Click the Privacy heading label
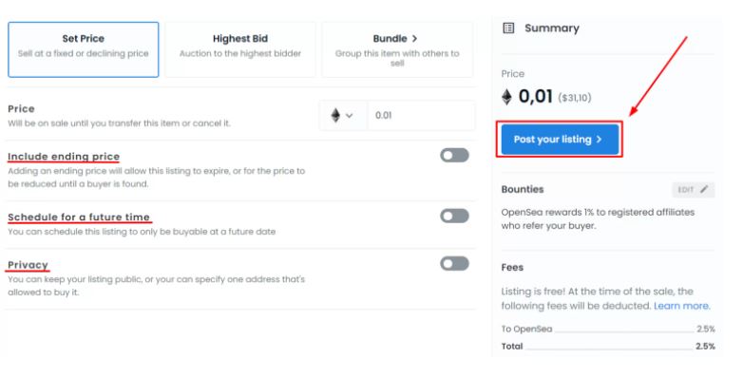Image resolution: width=743 pixels, height=378 pixels. 28,265
